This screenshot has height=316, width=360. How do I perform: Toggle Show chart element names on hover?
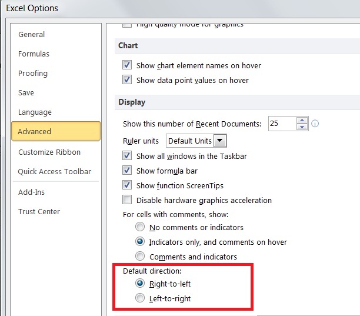click(127, 65)
